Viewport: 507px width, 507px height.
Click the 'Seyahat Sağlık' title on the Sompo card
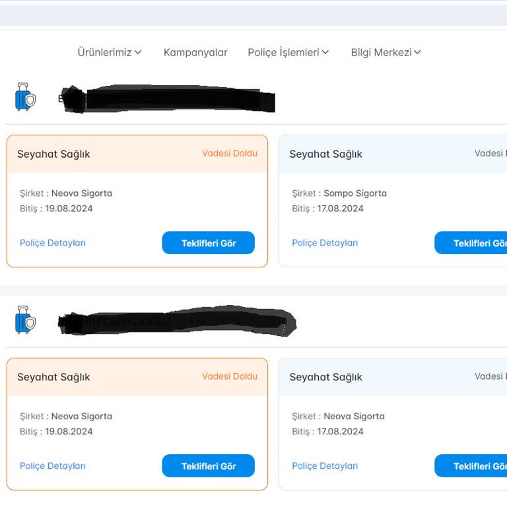pyautogui.click(x=325, y=154)
